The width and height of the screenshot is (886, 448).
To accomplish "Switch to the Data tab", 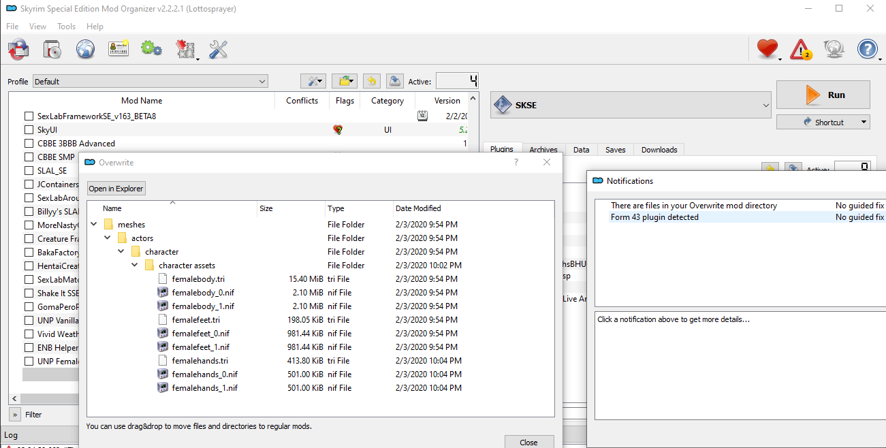I will [582, 150].
